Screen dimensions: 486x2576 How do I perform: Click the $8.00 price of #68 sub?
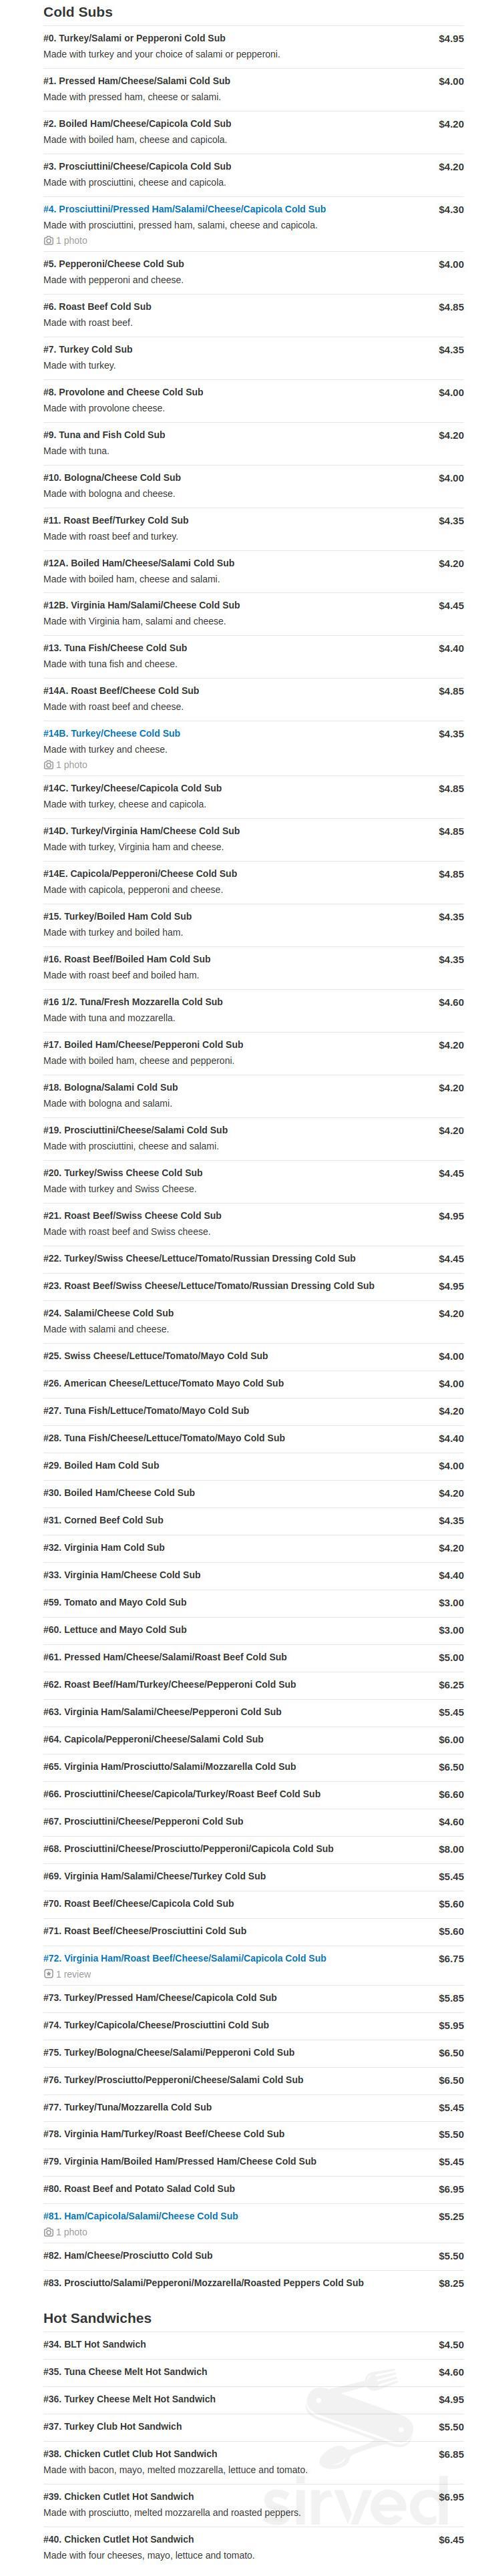(x=450, y=1849)
